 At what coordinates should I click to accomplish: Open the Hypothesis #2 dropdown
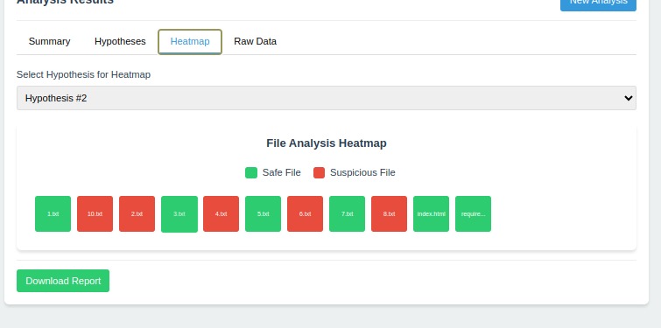coord(327,98)
